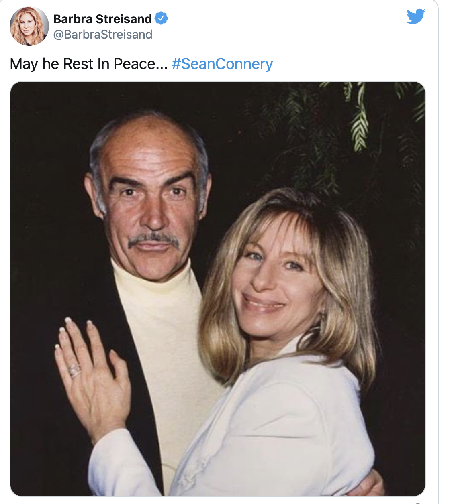Click the ring on the hand in photo
The width and height of the screenshot is (458, 504).
coord(74,370)
